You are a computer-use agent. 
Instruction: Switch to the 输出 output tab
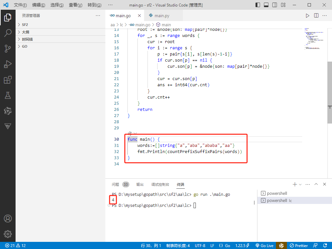pyautogui.click(x=140, y=184)
